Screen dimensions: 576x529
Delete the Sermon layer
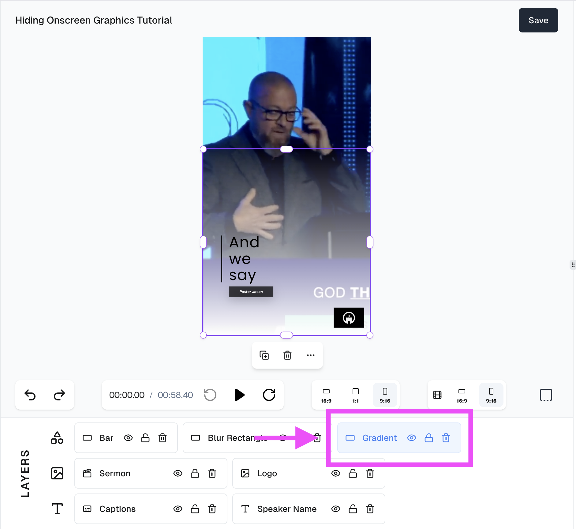click(212, 473)
